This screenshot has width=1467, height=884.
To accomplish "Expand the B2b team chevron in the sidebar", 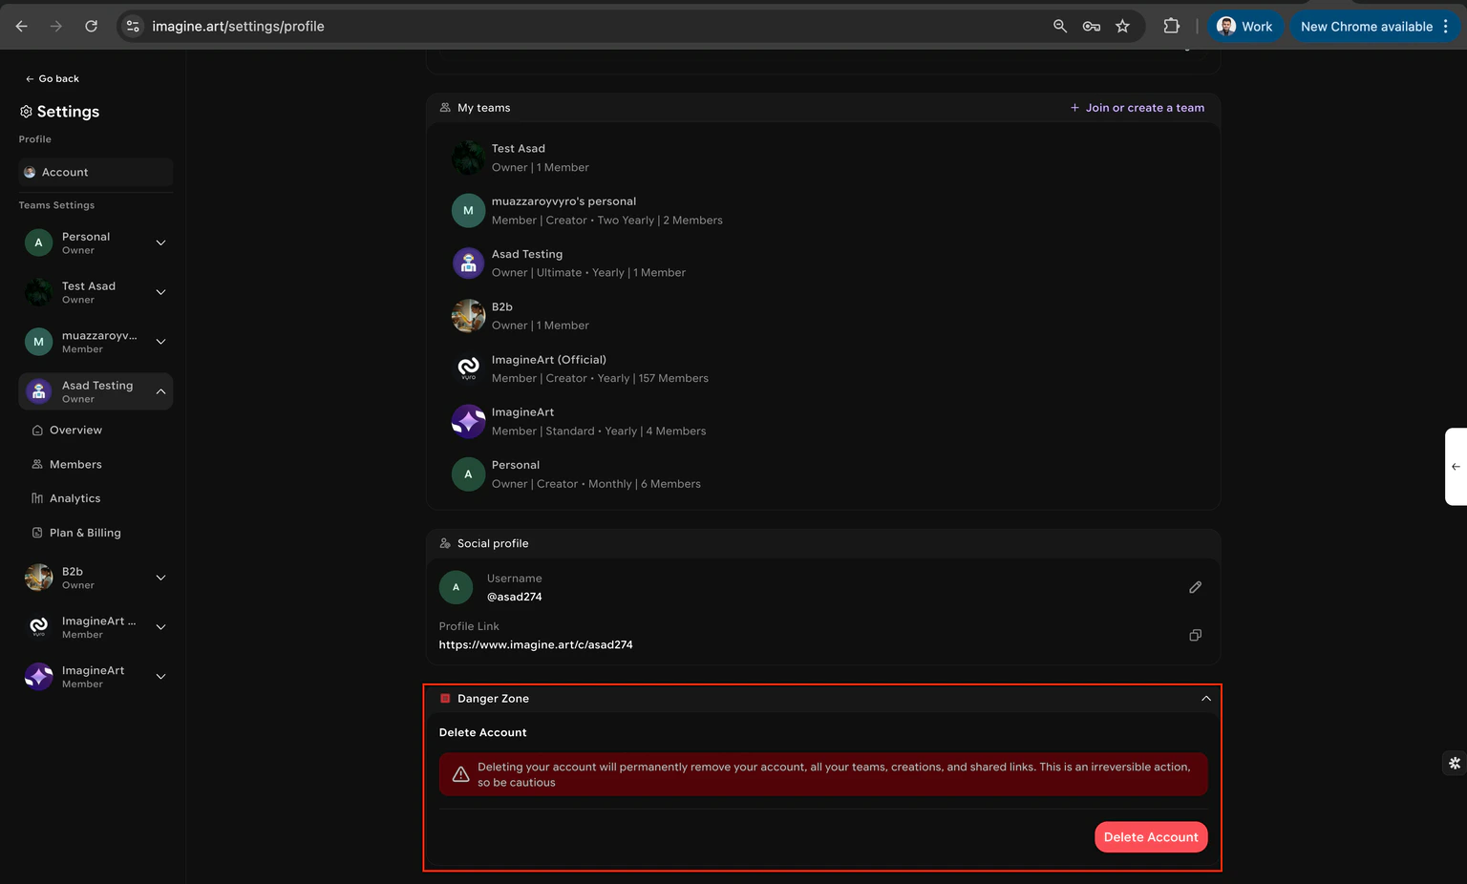I will pos(160,578).
